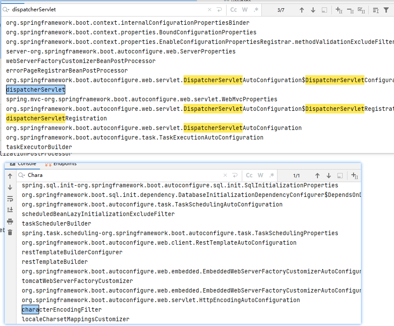Click the SqlInitializationProperties line
394x326 pixels.
(180, 186)
